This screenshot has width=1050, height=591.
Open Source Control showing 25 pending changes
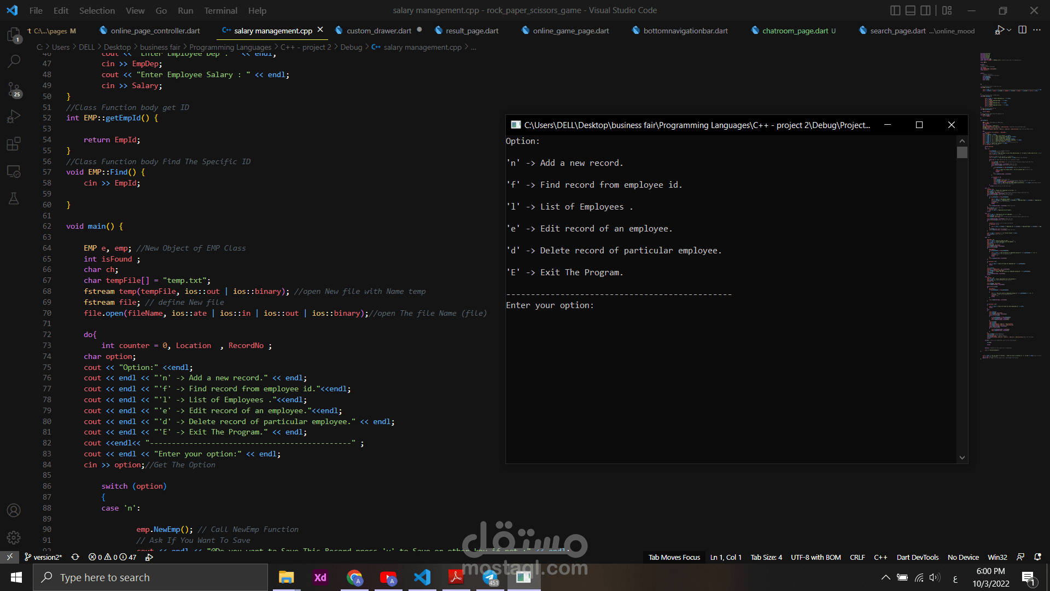[x=14, y=89]
